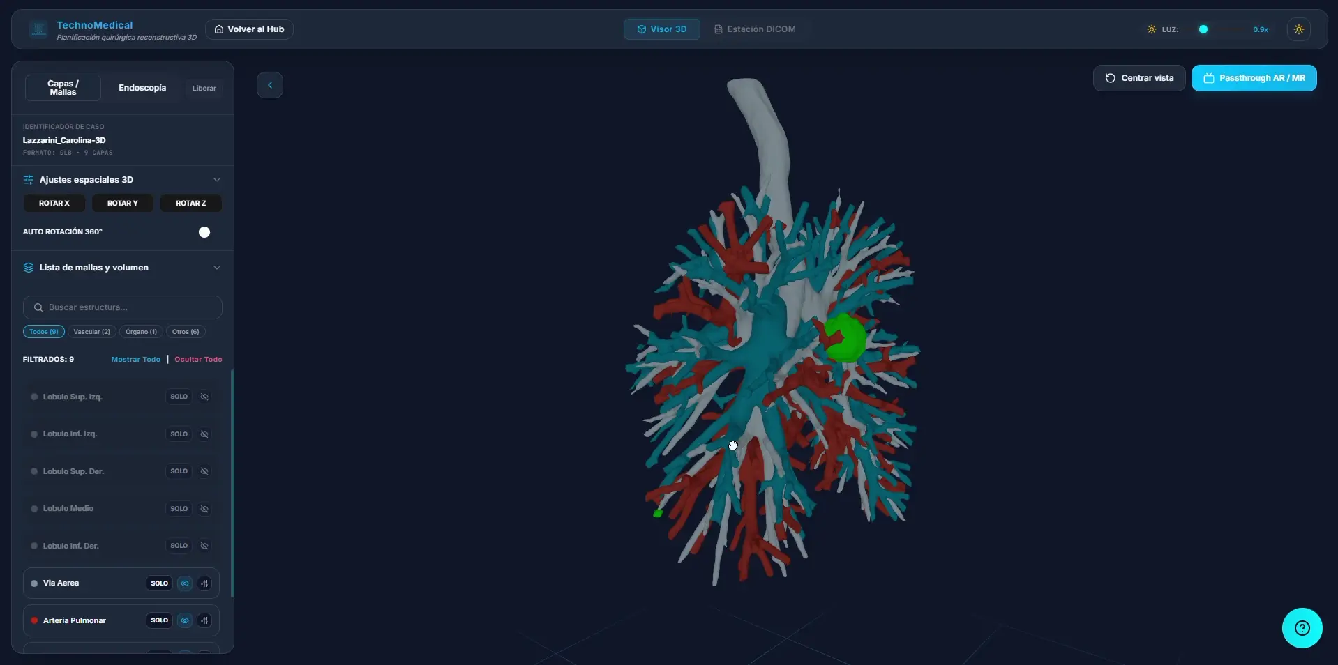This screenshot has width=1338, height=665.
Task: Toggle the theme sun icon button
Action: point(1298,29)
